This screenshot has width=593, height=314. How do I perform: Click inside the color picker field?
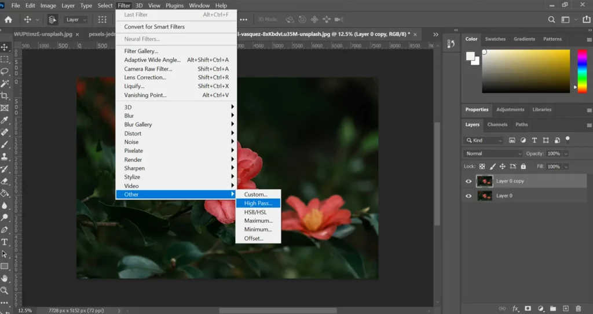pos(526,71)
